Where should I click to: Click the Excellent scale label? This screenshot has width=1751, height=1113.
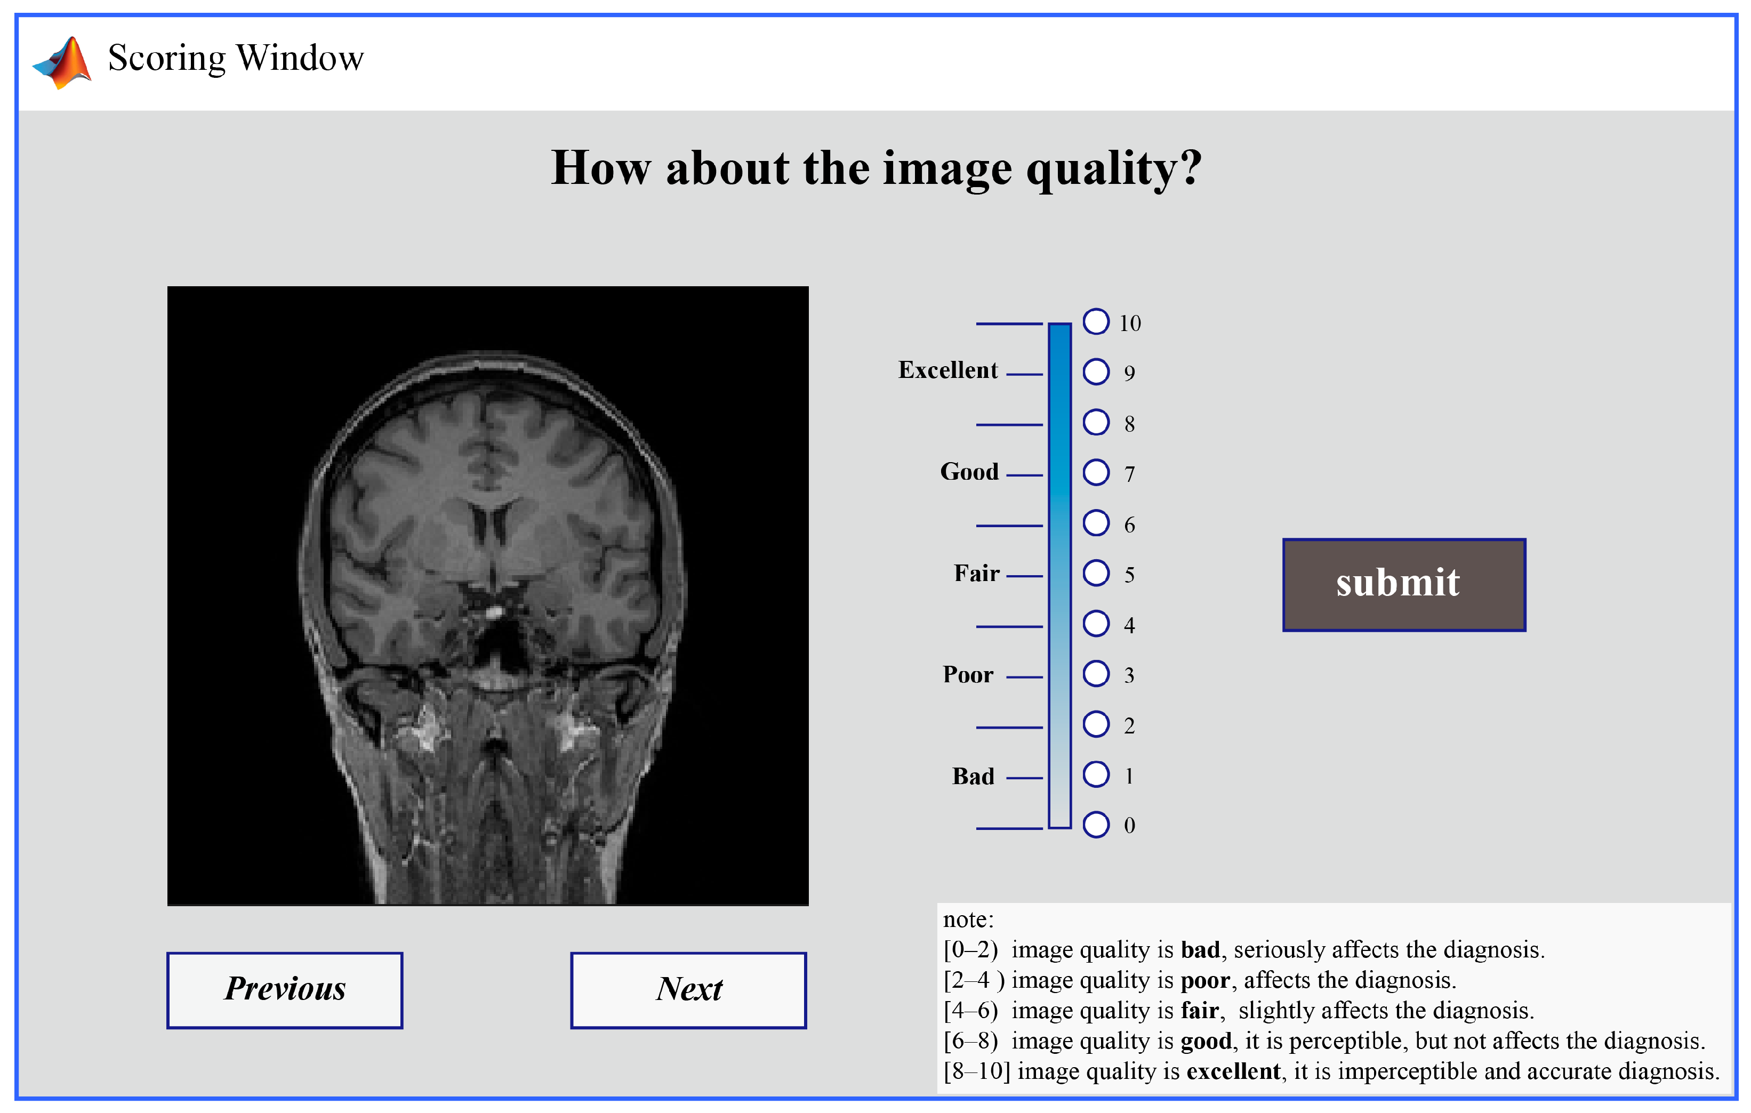point(947,370)
